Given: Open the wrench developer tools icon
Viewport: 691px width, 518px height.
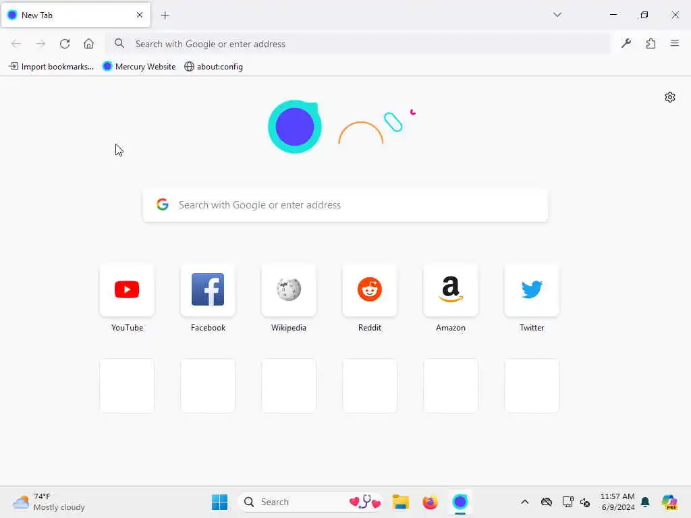Looking at the screenshot, I should 626,43.
